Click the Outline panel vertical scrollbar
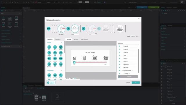The width and height of the screenshot is (186, 105). pyautogui.click(x=138, y=61)
